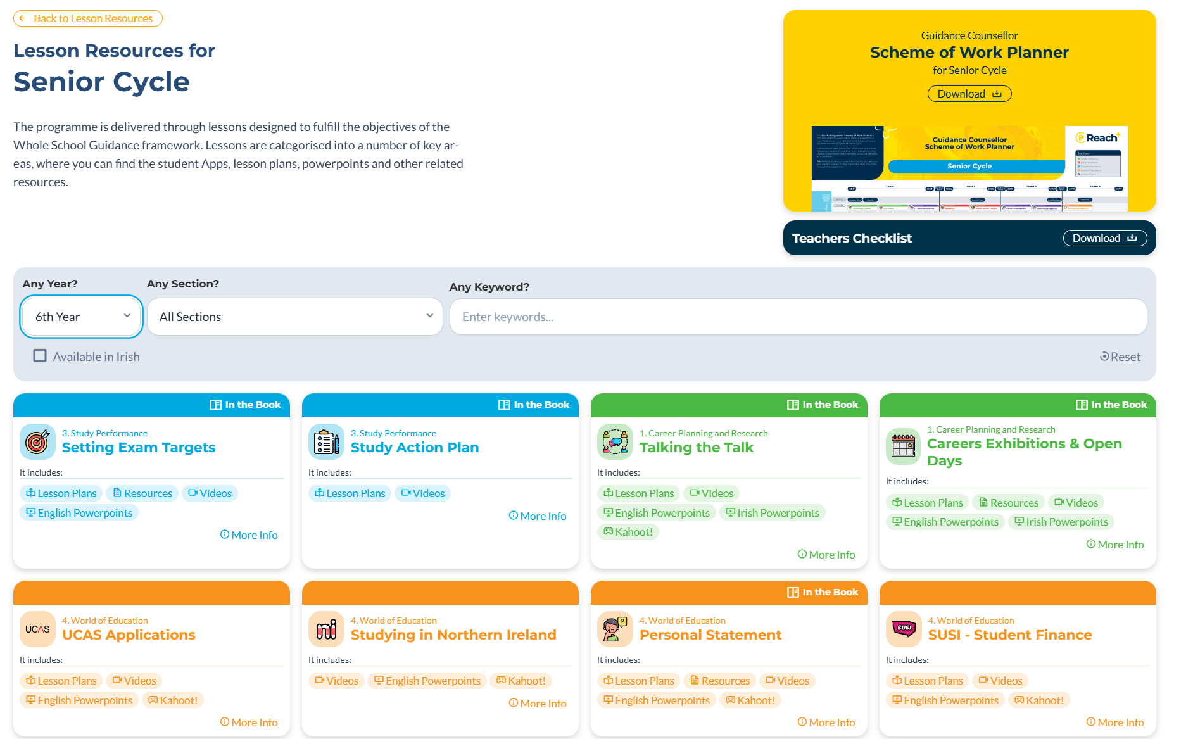
Task: Select Kahoot! tag under Talking the Talk
Action: tap(628, 532)
